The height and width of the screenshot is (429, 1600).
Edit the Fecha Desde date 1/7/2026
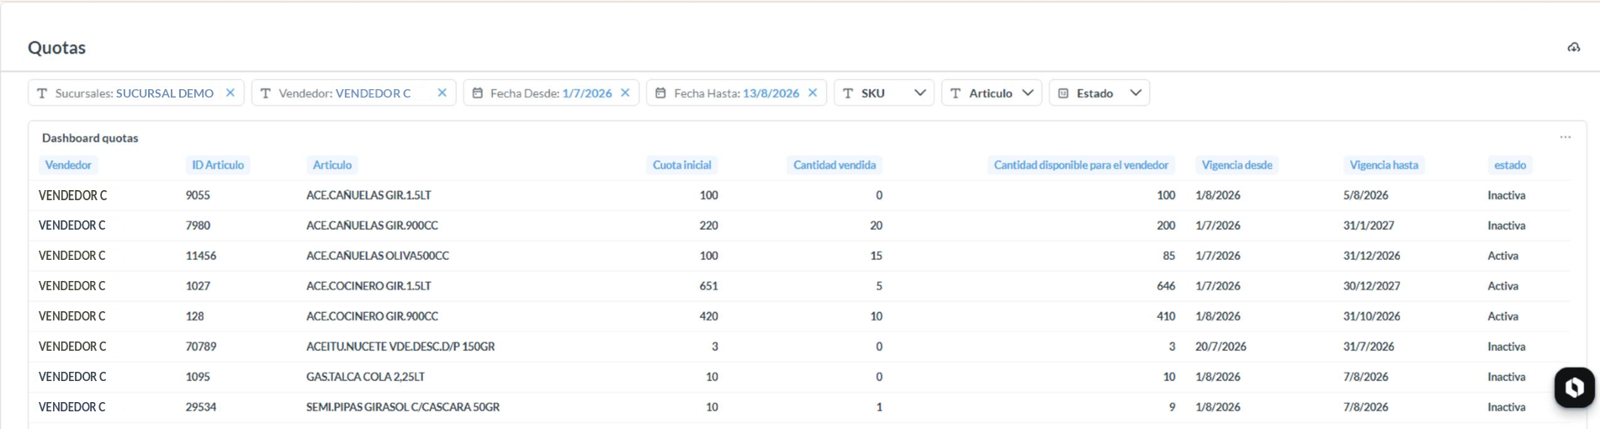tap(587, 93)
